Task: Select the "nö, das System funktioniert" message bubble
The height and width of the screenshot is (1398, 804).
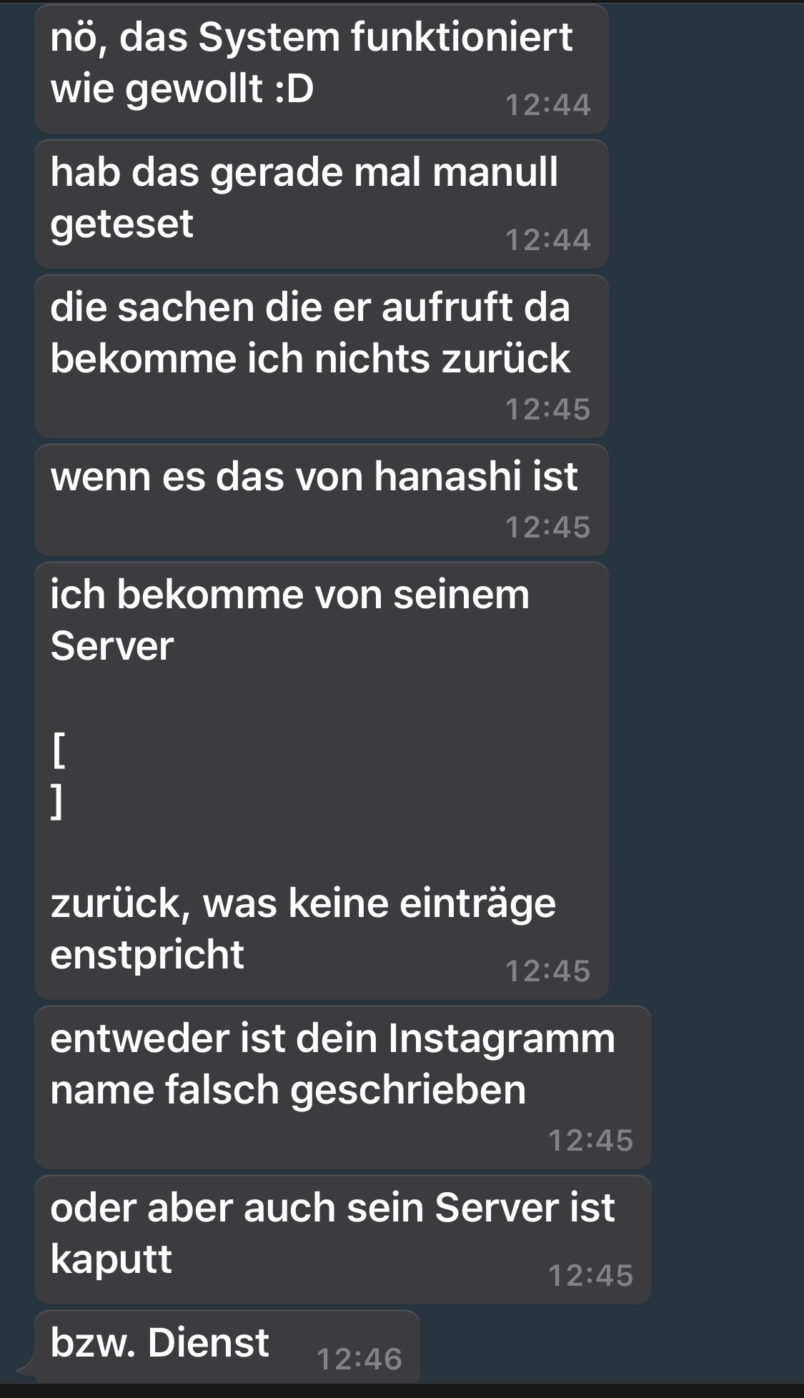Action: [x=322, y=69]
